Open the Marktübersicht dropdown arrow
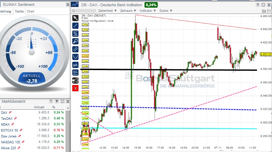 (x=57, y=101)
